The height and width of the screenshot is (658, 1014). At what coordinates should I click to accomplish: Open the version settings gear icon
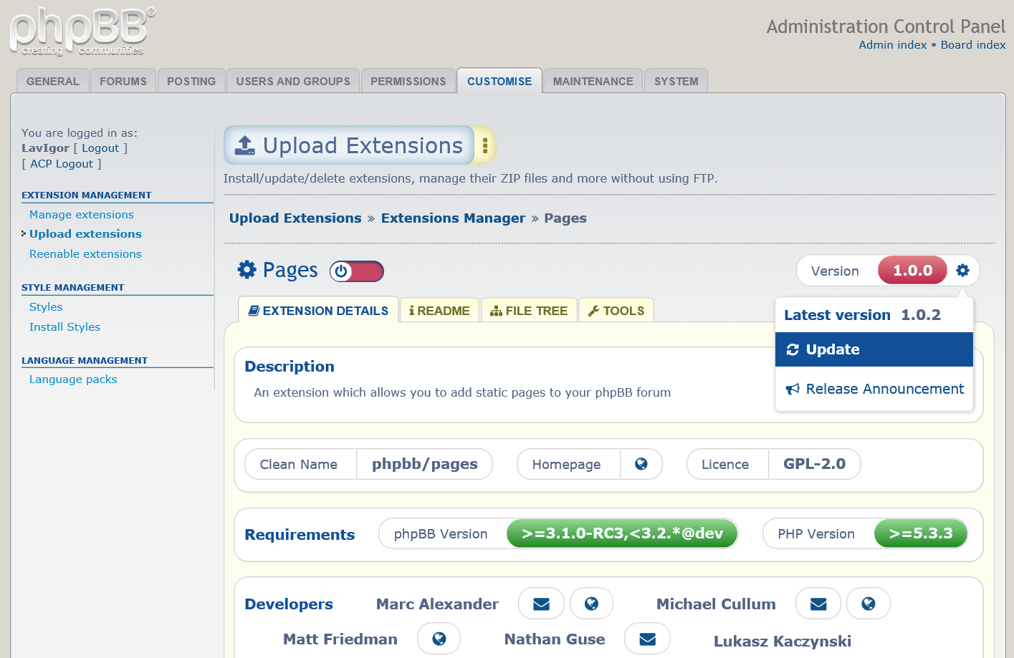(x=962, y=270)
